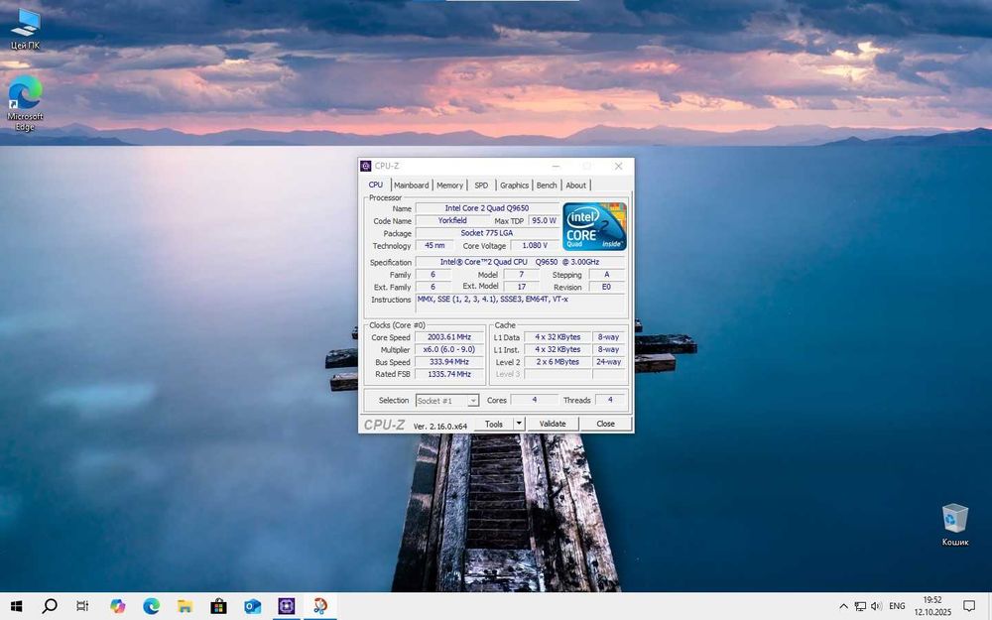Stay on the CPU tab
Image resolution: width=992 pixels, height=620 pixels.
pyautogui.click(x=376, y=185)
